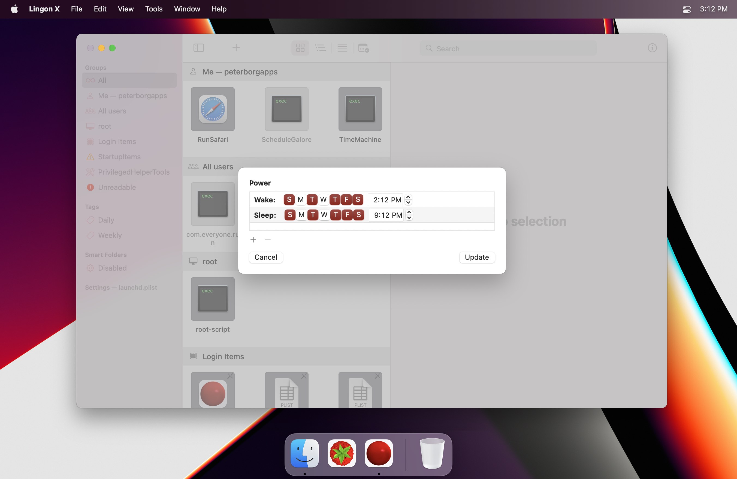737x479 pixels.
Task: Select the Weekly tag
Action: coord(129,235)
